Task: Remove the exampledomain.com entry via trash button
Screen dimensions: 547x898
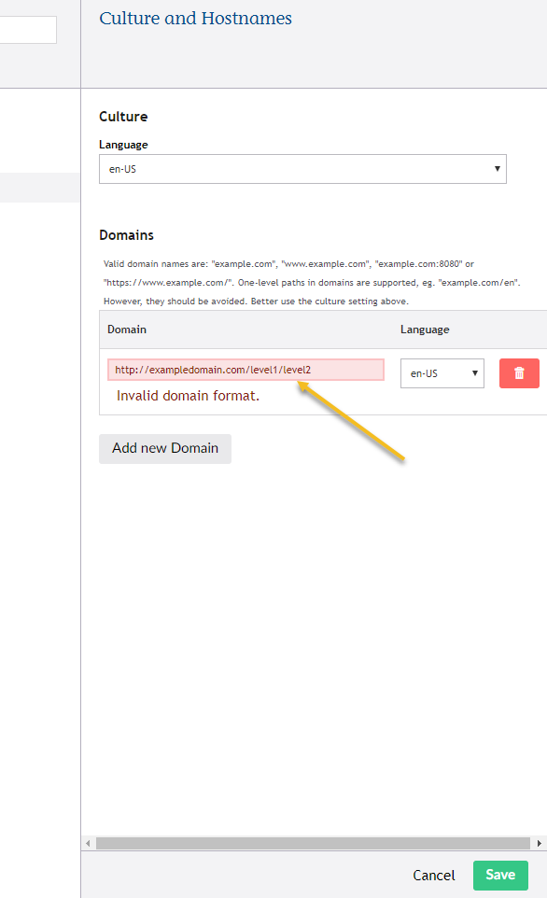Action: (x=519, y=372)
